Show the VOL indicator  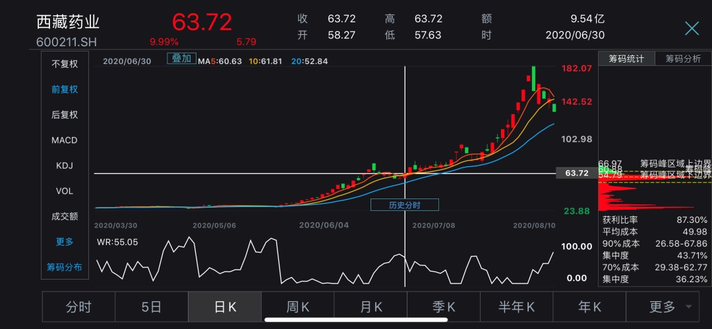[x=65, y=191]
